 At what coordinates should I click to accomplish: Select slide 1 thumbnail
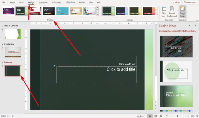[x=13, y=34]
